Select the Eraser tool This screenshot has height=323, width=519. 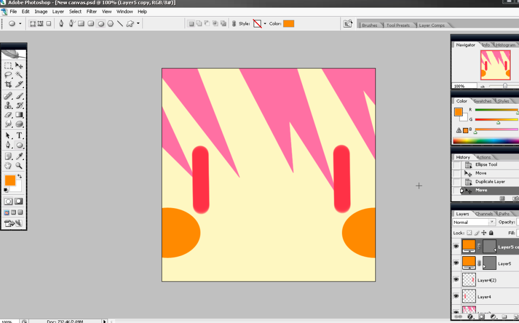pos(8,115)
